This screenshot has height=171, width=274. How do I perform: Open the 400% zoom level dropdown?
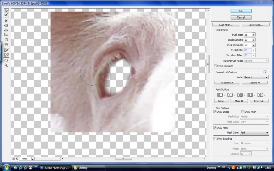coord(33,159)
